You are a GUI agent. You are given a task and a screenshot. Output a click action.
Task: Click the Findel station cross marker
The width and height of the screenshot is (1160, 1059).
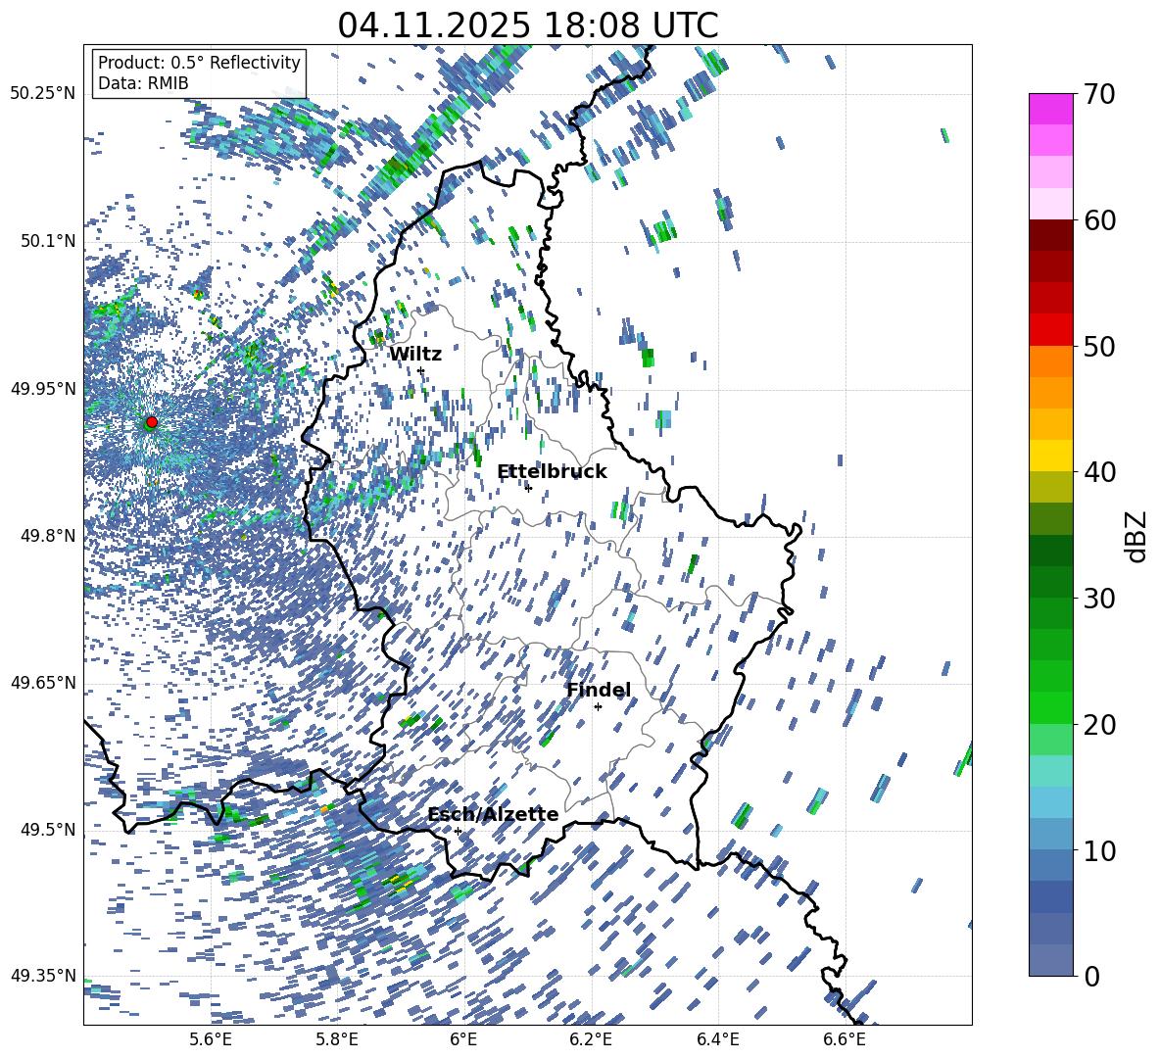[598, 706]
